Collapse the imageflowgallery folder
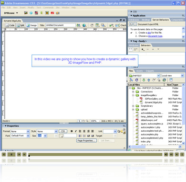Viewport: 186px width, 182px height. click(x=133, y=95)
